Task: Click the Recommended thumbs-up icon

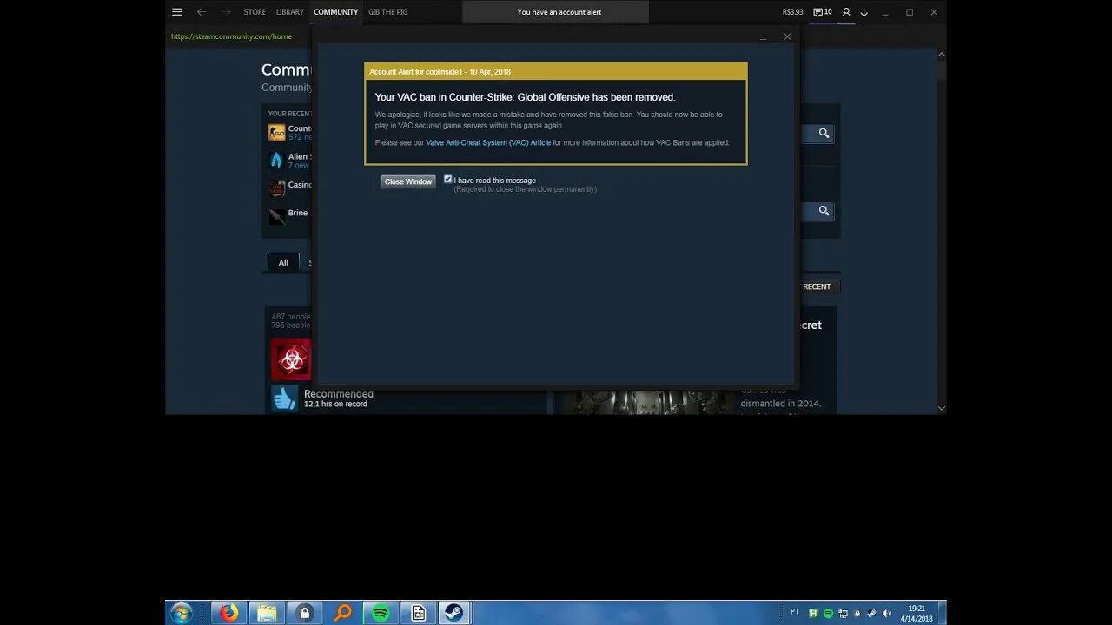Action: point(284,398)
